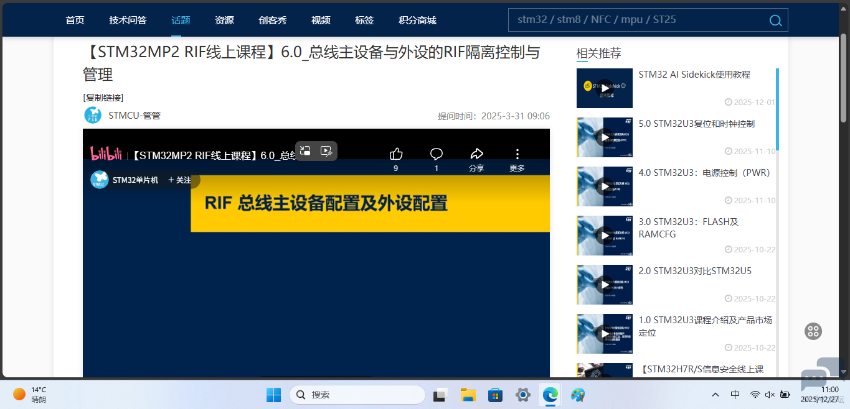Like the video with the thumbs-up icon

[x=396, y=154]
